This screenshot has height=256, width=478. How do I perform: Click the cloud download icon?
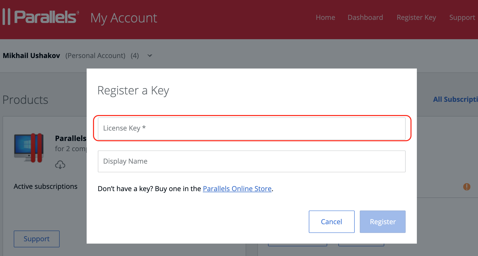tap(60, 165)
